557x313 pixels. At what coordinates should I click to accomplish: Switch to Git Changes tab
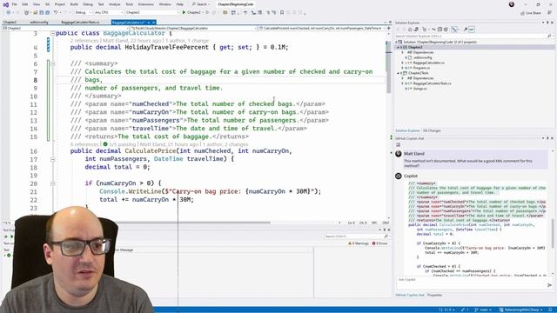[x=432, y=130]
